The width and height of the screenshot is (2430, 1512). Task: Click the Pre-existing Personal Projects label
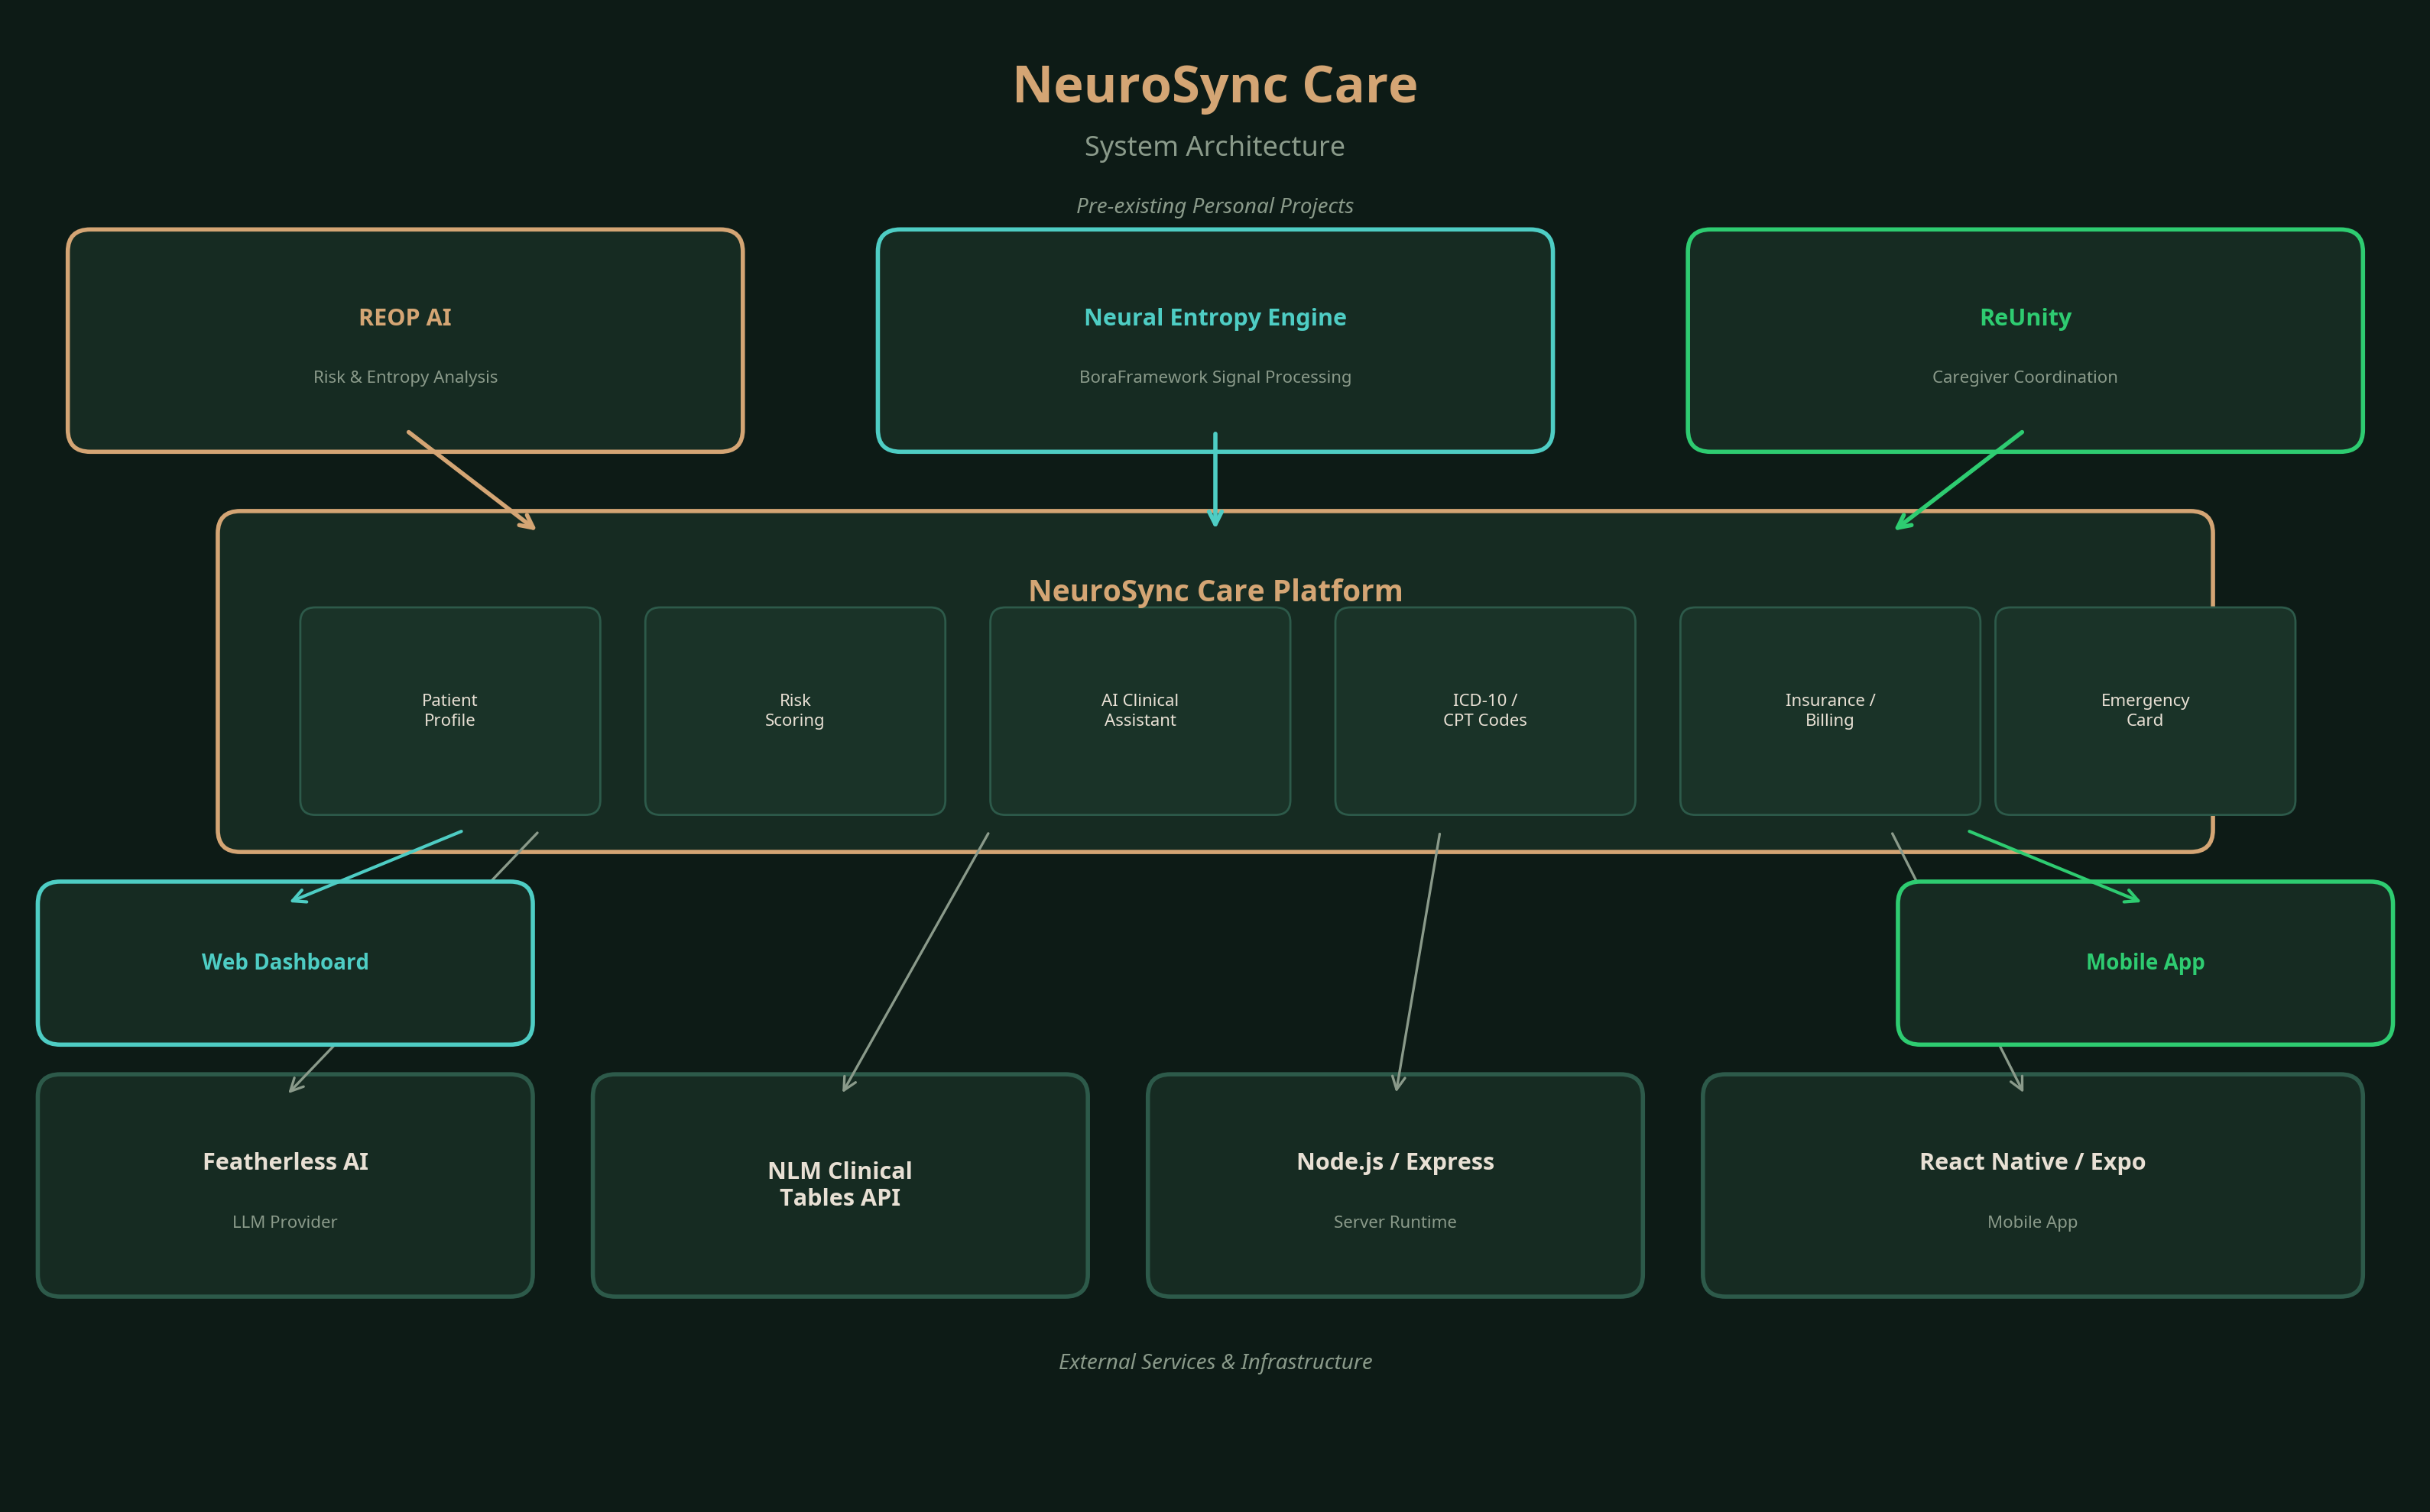(x=1215, y=206)
